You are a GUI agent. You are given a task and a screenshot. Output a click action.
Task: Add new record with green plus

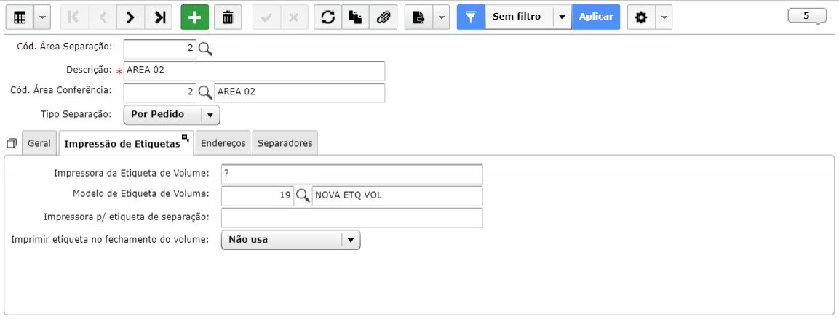coord(195,17)
